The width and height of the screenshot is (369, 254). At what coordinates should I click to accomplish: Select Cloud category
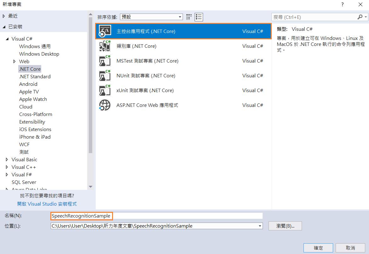click(x=26, y=107)
